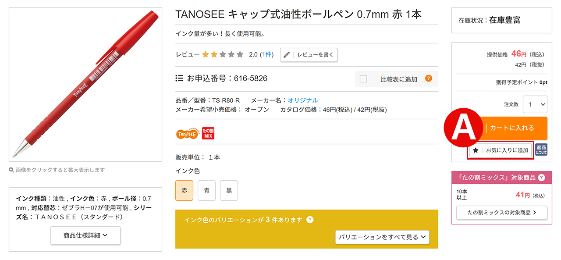Check the 比較表に追加 checkbox

pos(363,79)
